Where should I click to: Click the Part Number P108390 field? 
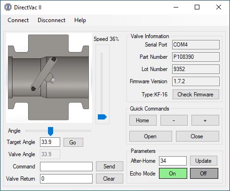(x=196, y=57)
